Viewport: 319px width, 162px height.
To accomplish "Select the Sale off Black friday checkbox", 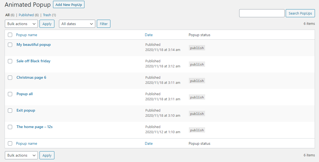I will coord(10,61).
